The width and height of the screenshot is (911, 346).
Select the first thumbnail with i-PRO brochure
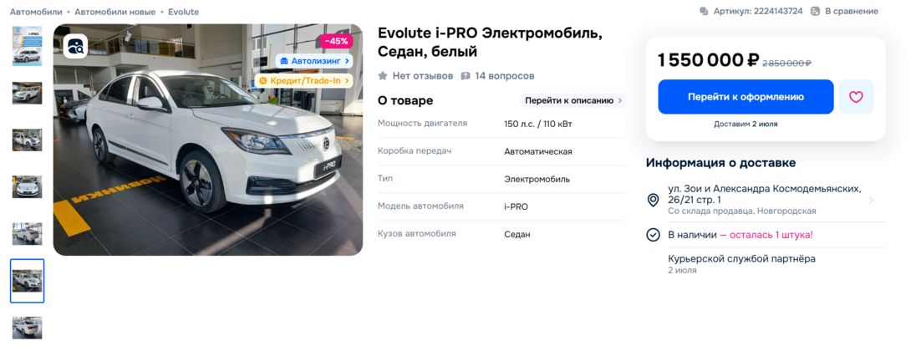(28, 46)
